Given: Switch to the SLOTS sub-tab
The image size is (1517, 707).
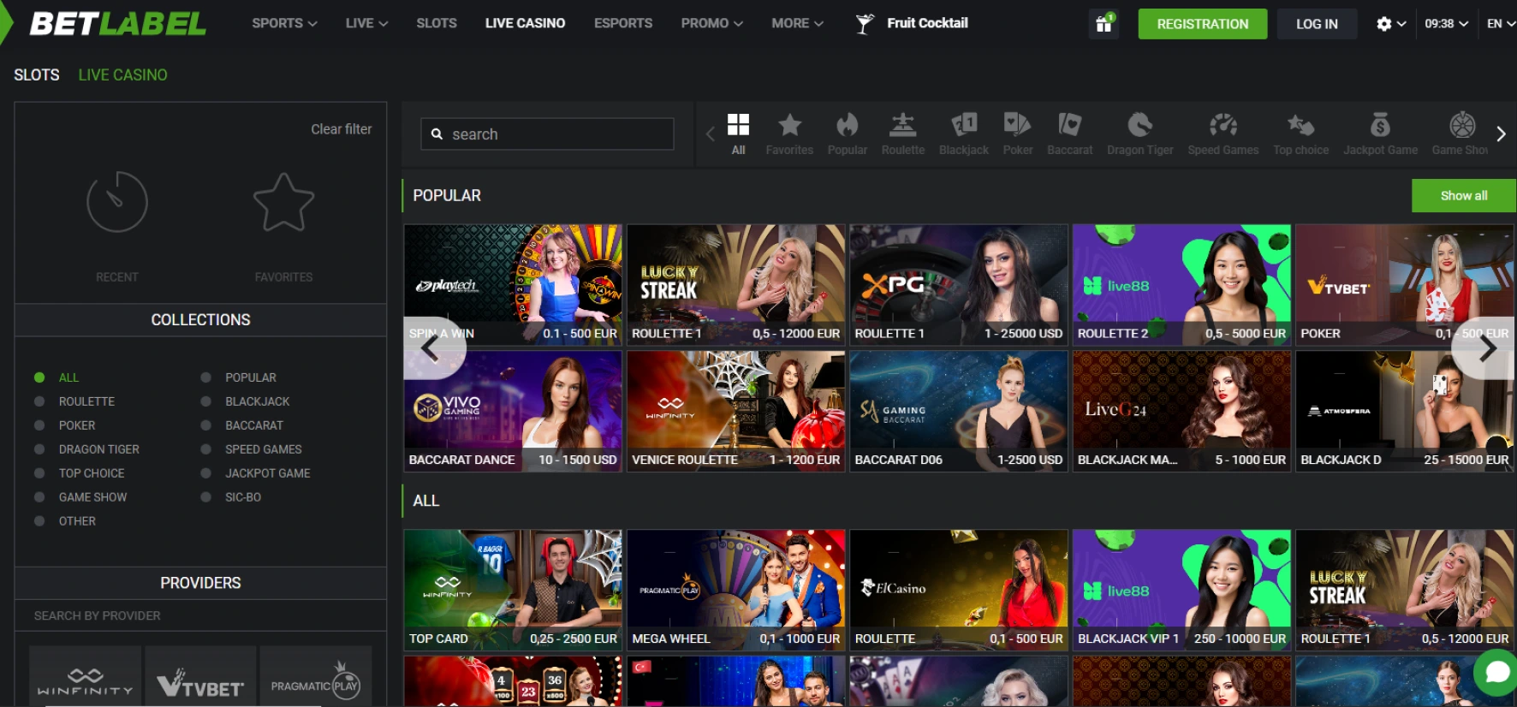Looking at the screenshot, I should tap(37, 75).
